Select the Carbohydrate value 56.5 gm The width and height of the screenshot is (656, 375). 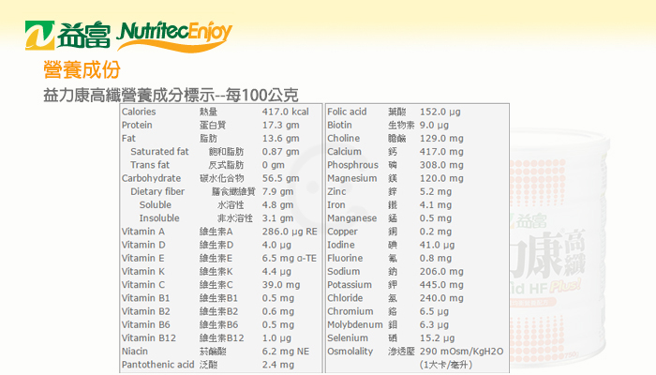[281, 178]
